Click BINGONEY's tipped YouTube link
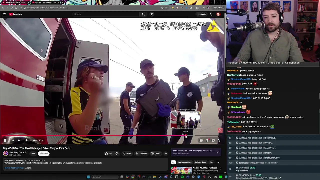This screenshot has width=320, height=180. tap(258, 178)
